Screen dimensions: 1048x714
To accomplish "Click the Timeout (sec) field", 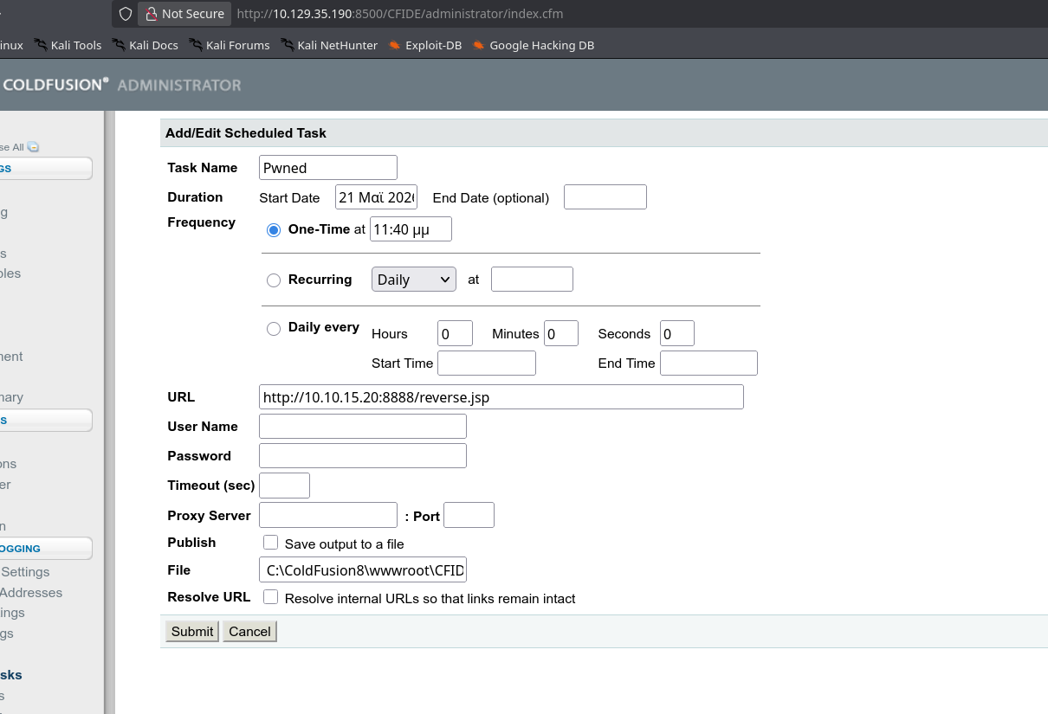I will pyautogui.click(x=284, y=486).
